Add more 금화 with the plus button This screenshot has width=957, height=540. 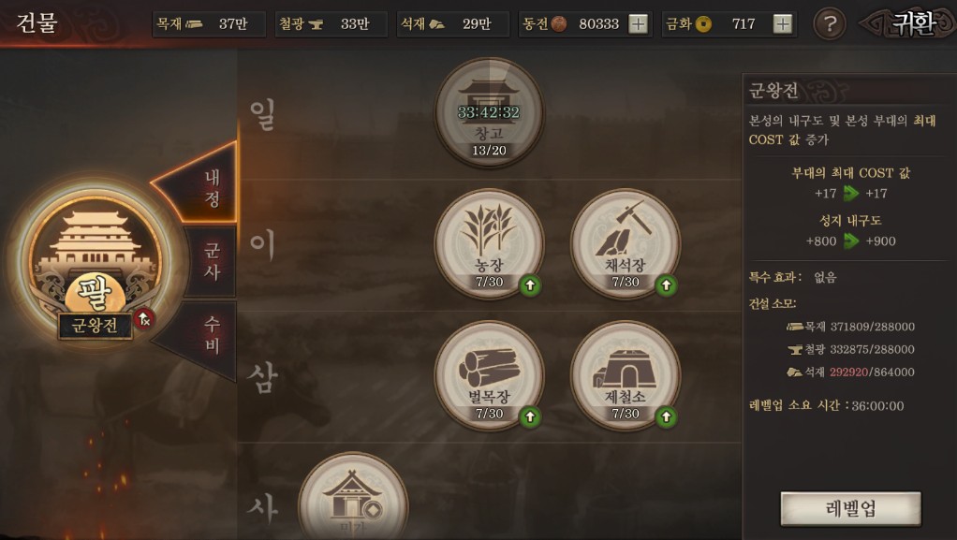pyautogui.click(x=783, y=23)
